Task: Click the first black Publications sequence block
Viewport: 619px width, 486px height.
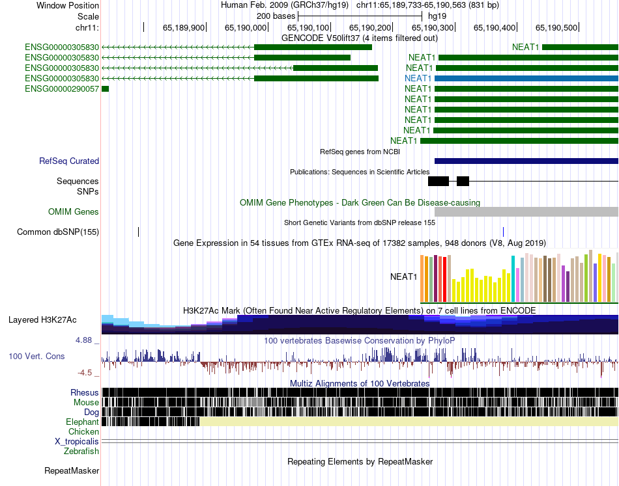Action: [x=439, y=182]
